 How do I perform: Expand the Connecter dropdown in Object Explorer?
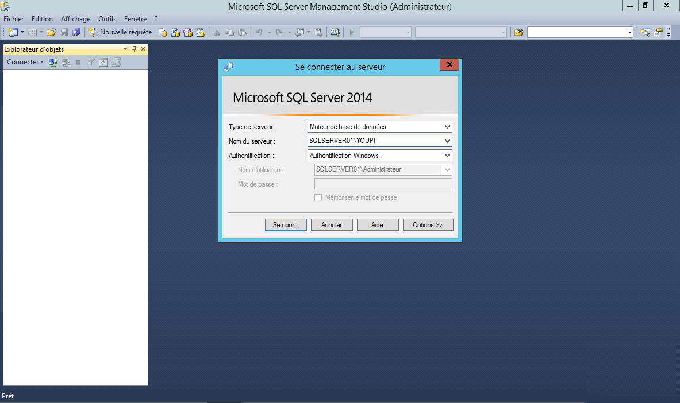[25, 62]
